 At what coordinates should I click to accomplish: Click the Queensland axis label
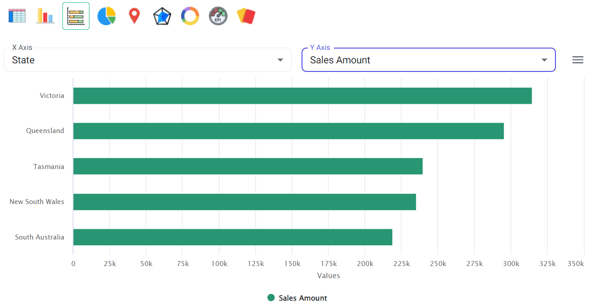pyautogui.click(x=45, y=131)
